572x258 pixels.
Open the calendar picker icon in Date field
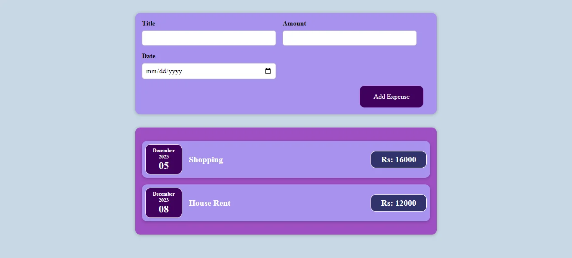point(268,71)
